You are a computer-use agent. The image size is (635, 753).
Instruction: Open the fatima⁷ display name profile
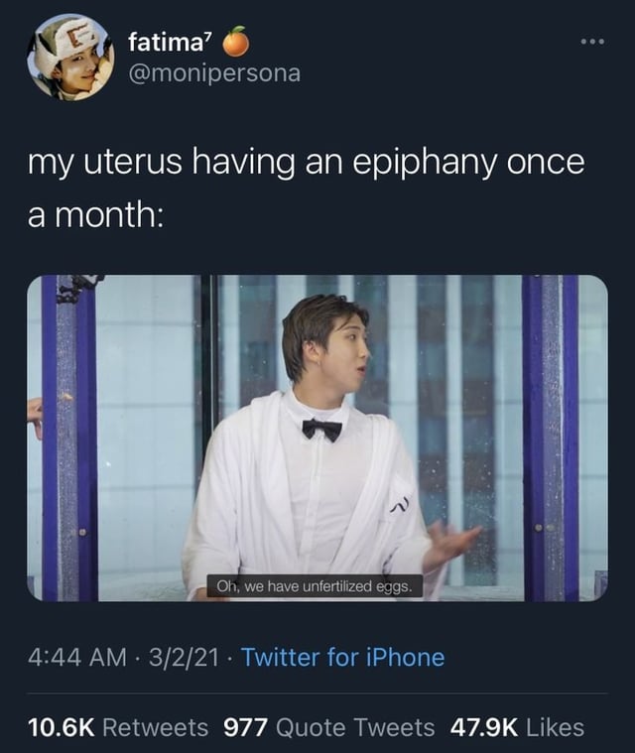coord(166,44)
